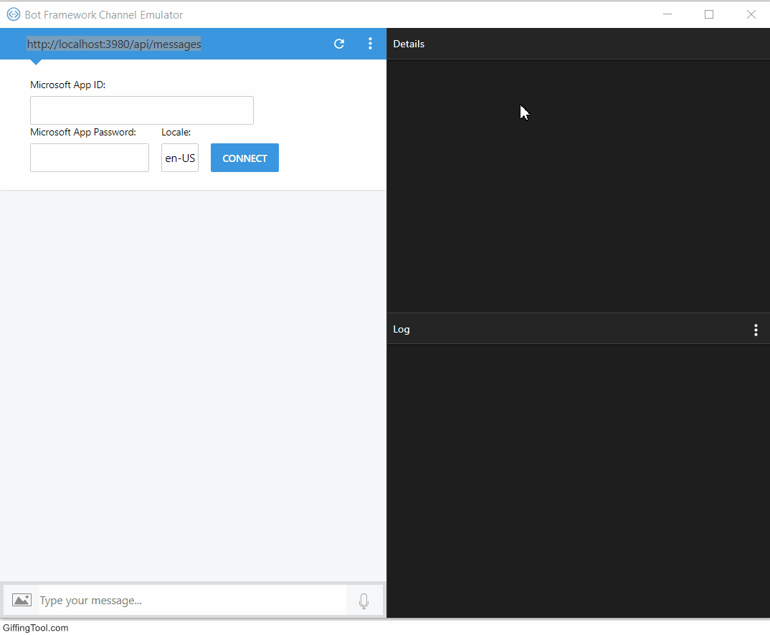
Task: Click the Bot Framework Emulator logo icon
Action: (13, 14)
